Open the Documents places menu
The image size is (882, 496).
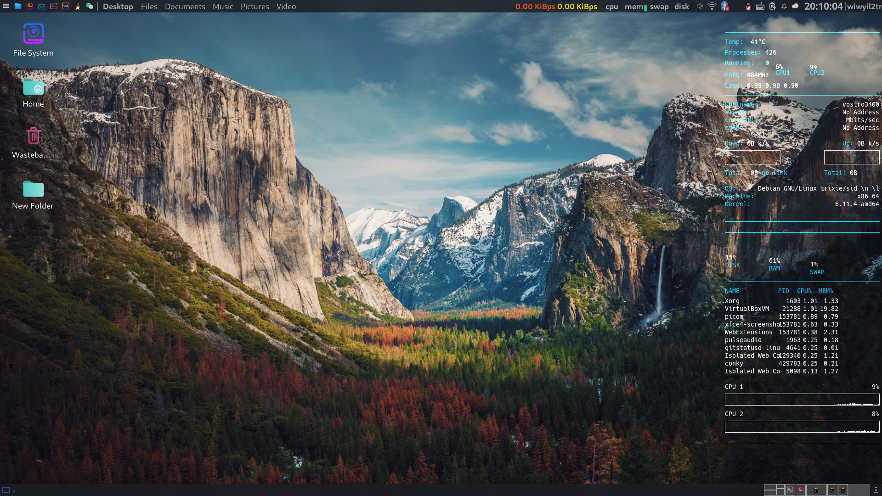pos(185,6)
